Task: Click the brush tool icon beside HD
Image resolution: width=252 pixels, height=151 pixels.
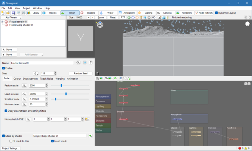Action: [x=160, y=17]
